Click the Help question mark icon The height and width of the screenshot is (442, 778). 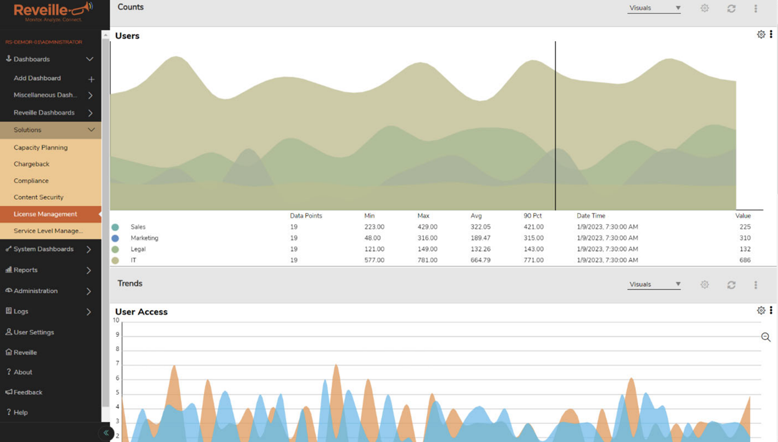(x=9, y=412)
